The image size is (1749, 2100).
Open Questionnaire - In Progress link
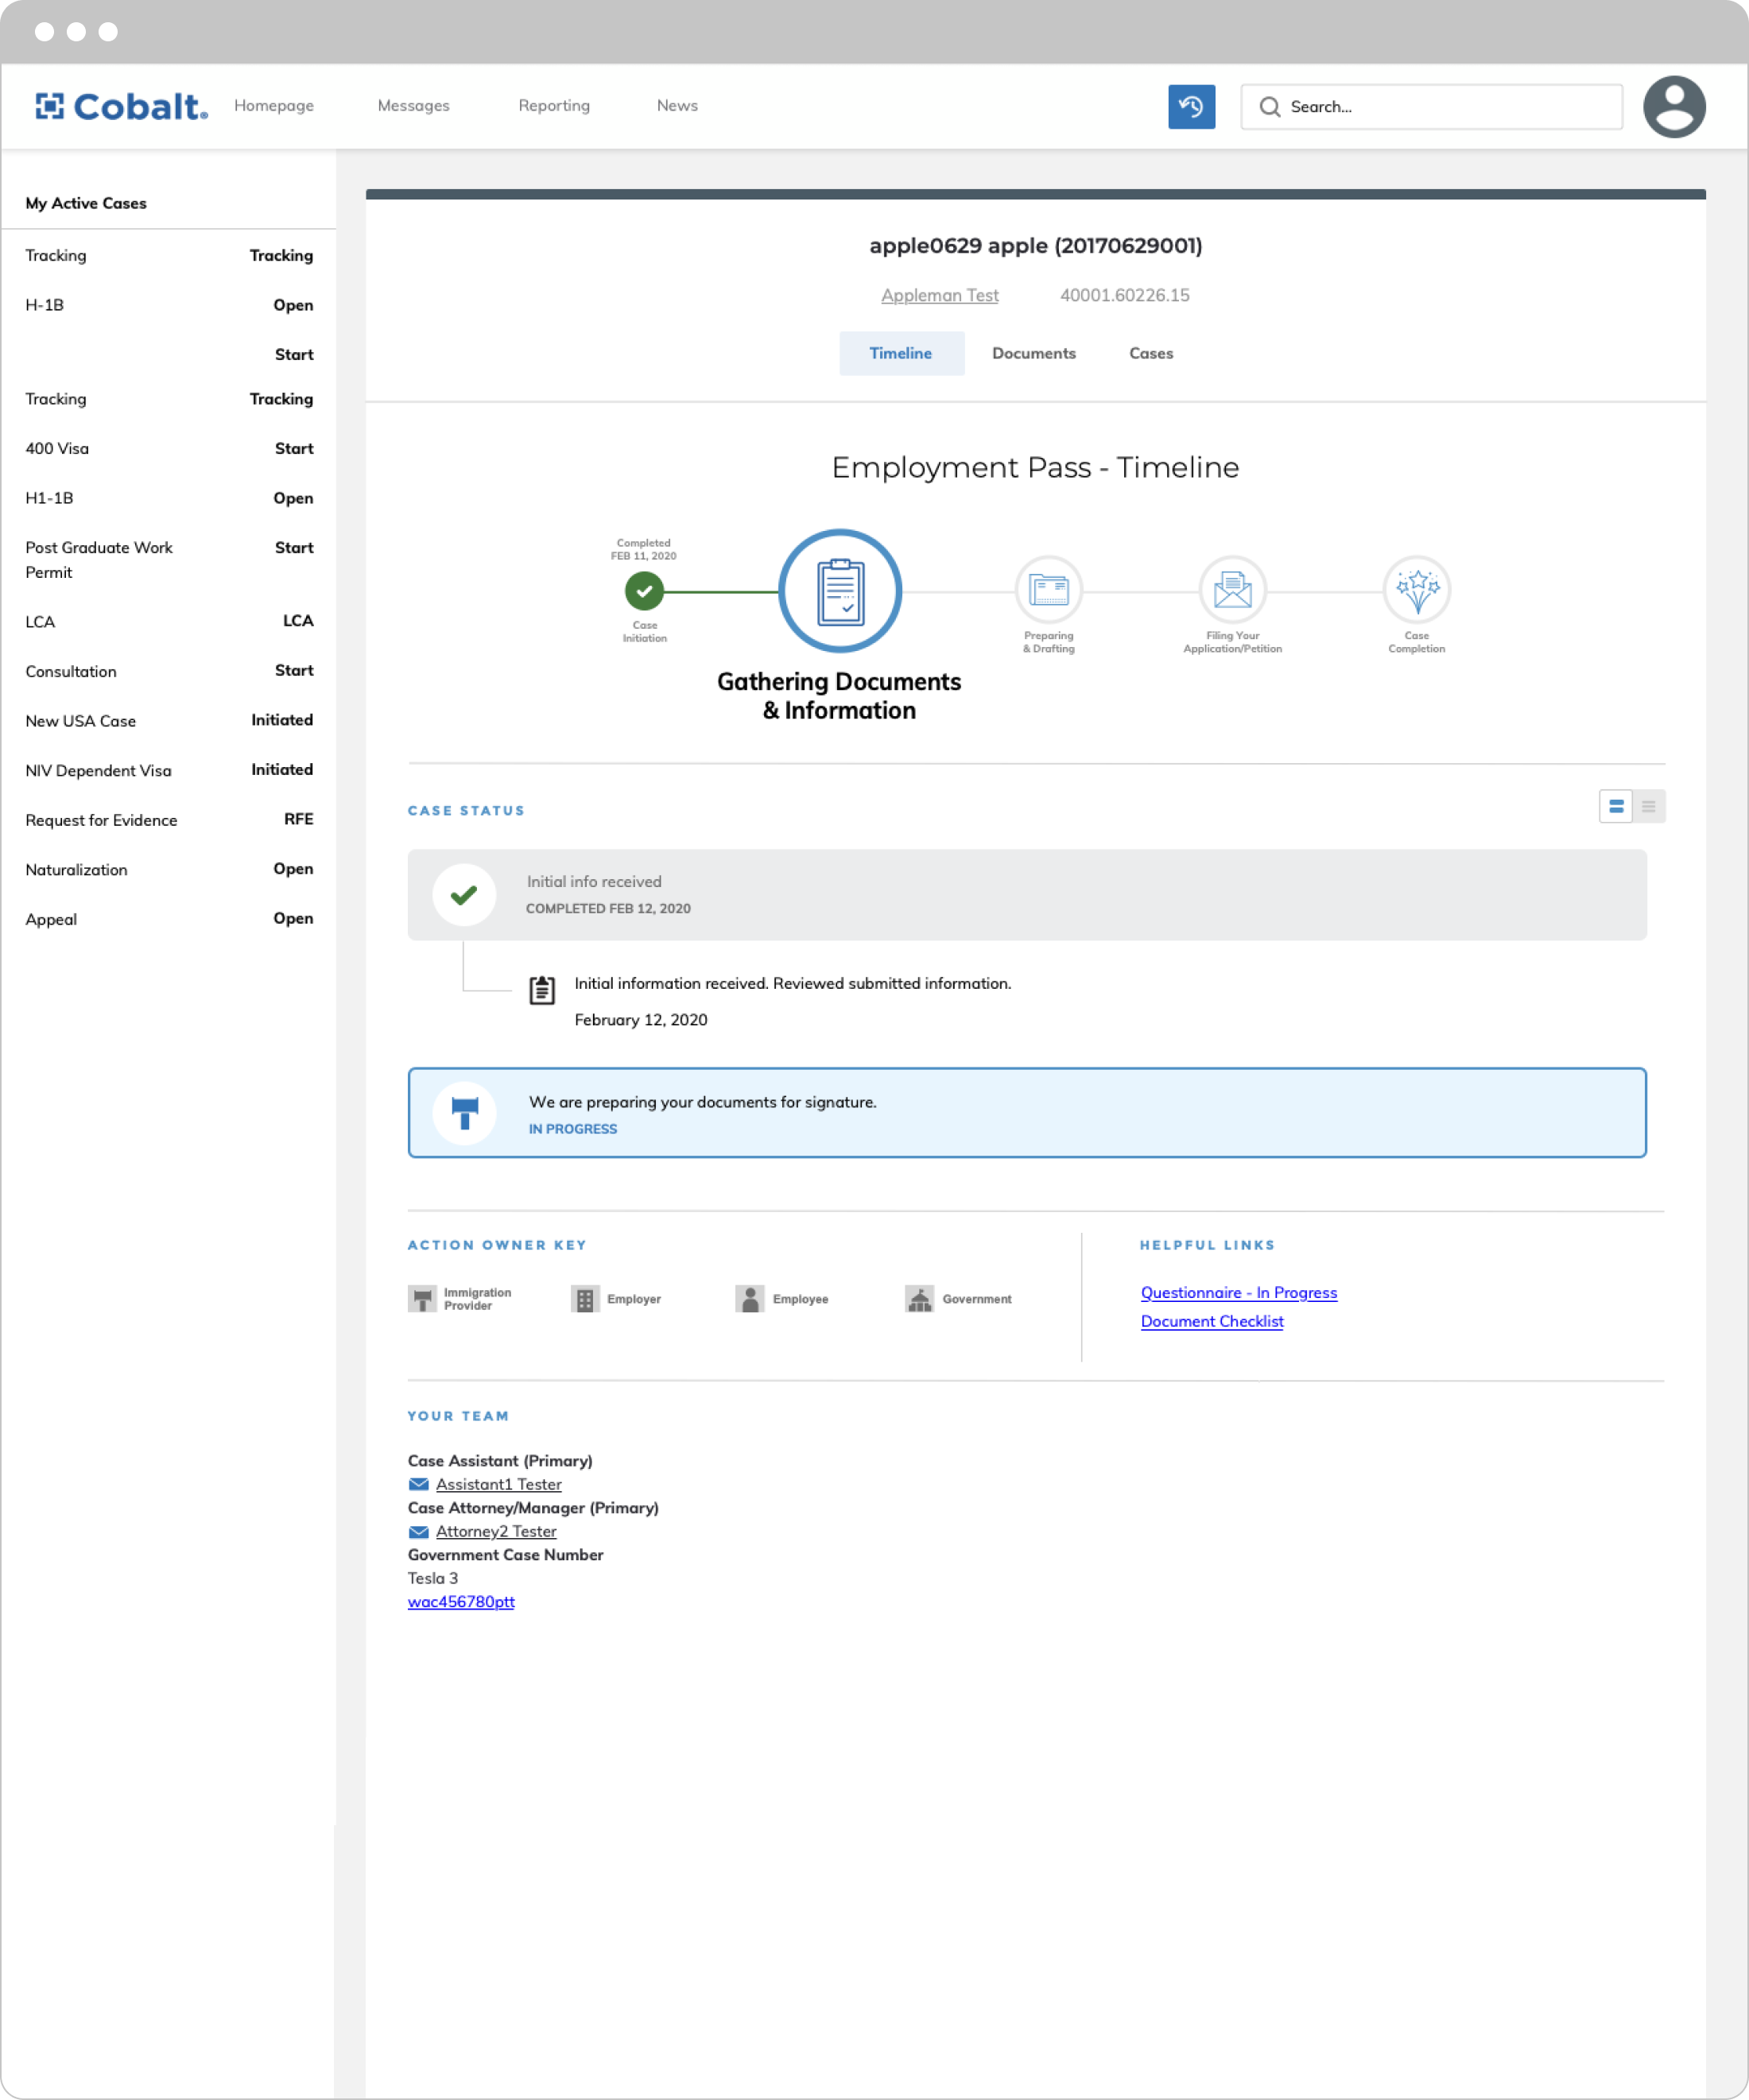pos(1238,1293)
